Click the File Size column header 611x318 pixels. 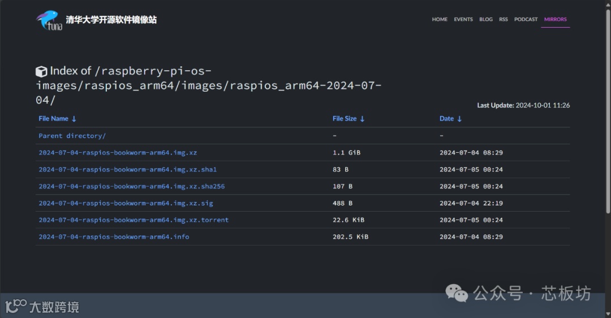pyautogui.click(x=345, y=118)
